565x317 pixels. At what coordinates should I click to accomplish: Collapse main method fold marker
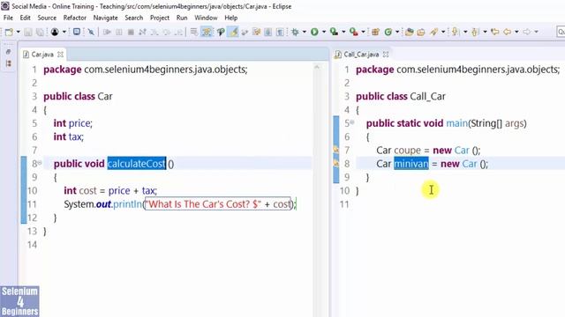point(352,122)
